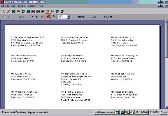Click Mr. William L. Aschtouni label
Image resolution: width=168 pixels, height=116 pixels.
[24, 92]
